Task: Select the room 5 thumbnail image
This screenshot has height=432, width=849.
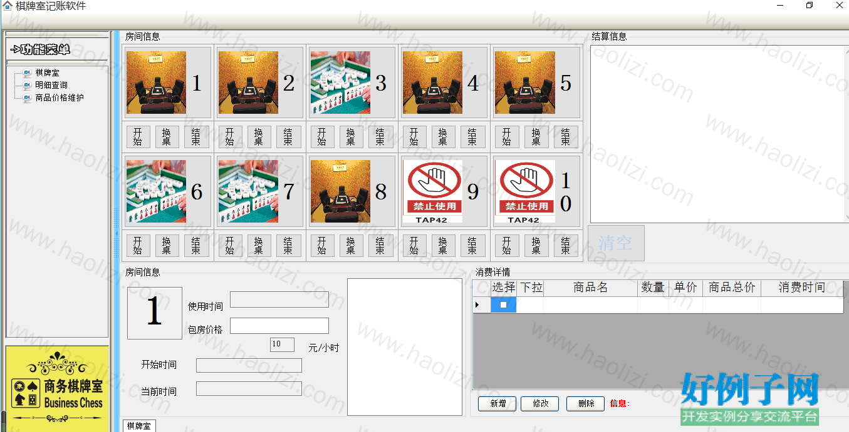Action: tap(524, 83)
